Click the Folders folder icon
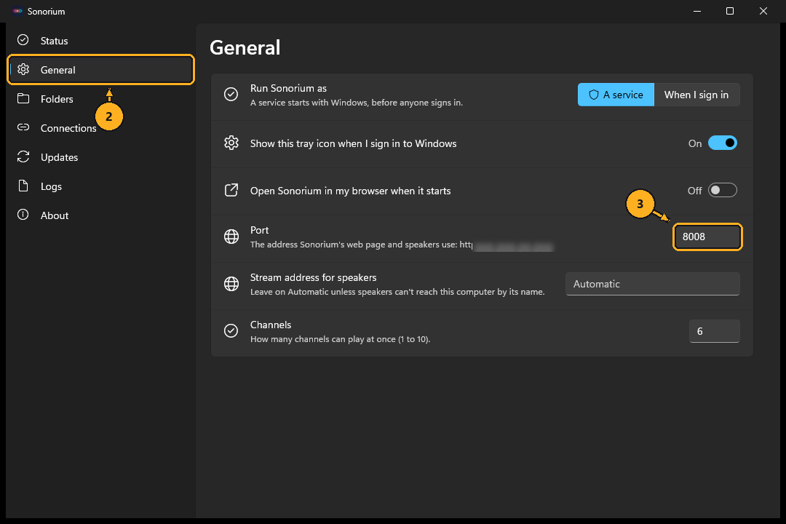Viewport: 786px width, 524px height. [23, 98]
